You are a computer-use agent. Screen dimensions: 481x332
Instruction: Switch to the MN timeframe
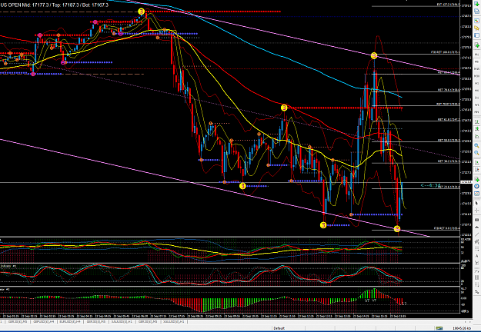[x=477, y=111]
